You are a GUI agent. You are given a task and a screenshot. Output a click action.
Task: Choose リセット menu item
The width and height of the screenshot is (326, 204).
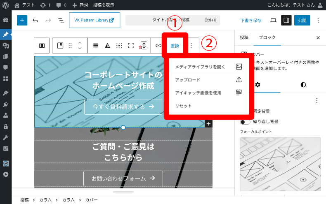tap(208, 106)
